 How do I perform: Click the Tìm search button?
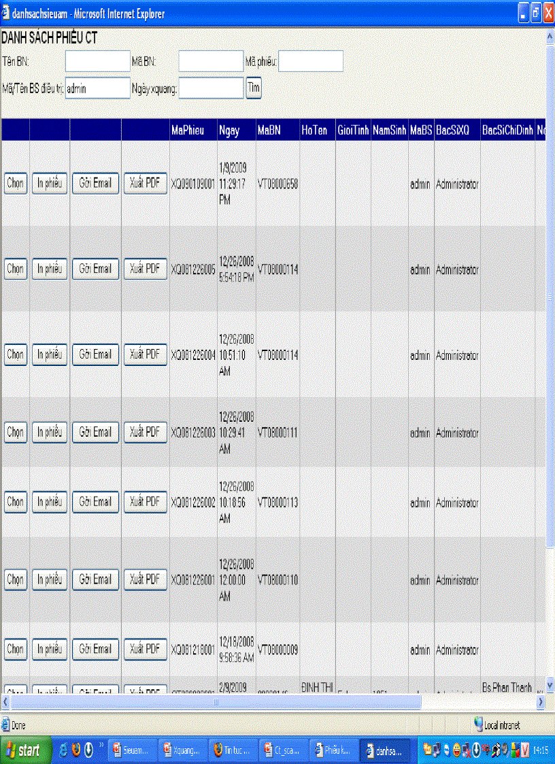pyautogui.click(x=254, y=88)
